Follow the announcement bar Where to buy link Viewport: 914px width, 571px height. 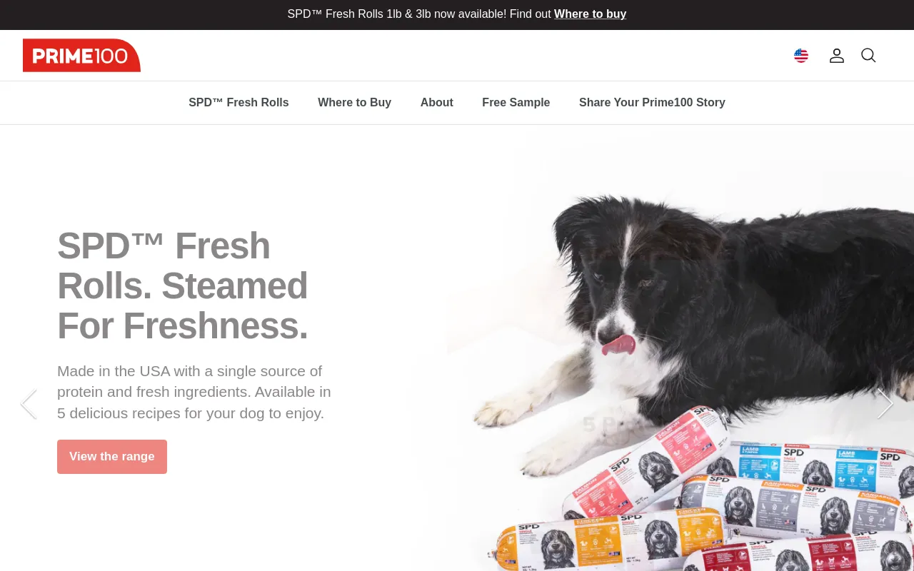click(x=590, y=14)
